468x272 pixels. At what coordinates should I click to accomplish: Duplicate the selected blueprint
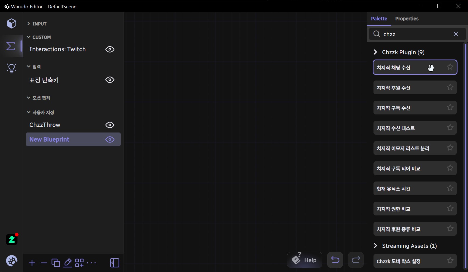(56, 263)
